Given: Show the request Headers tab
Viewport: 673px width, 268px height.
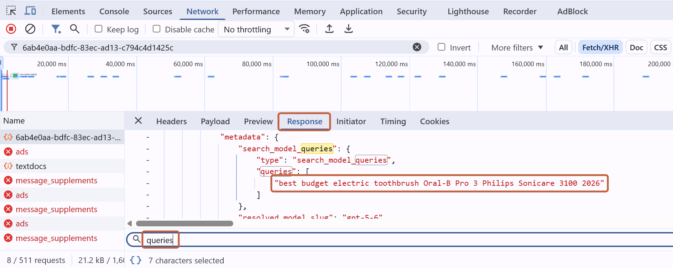Looking at the screenshot, I should coord(171,121).
